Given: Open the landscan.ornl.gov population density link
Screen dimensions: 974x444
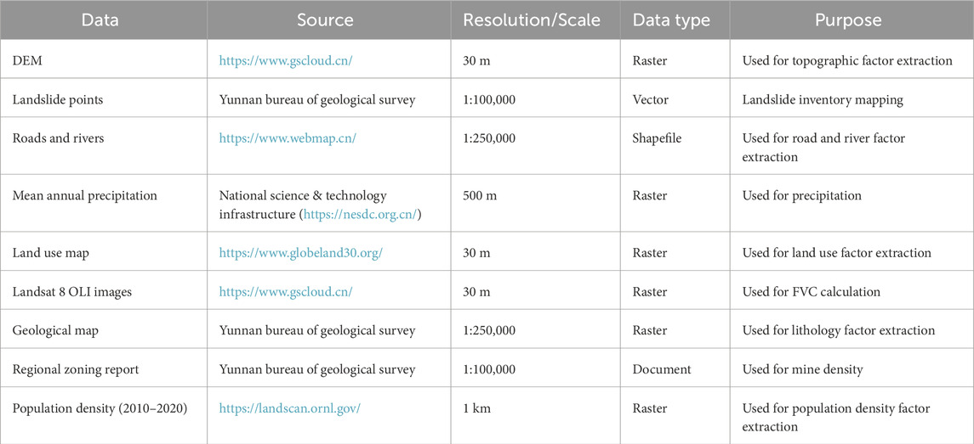Looking at the screenshot, I should pos(289,408).
